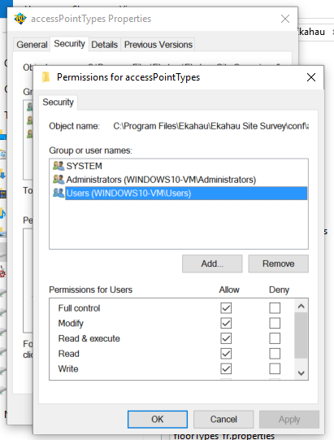Click folder icon in Permissions title bar
This screenshot has width=334, height=440.
[46, 77]
